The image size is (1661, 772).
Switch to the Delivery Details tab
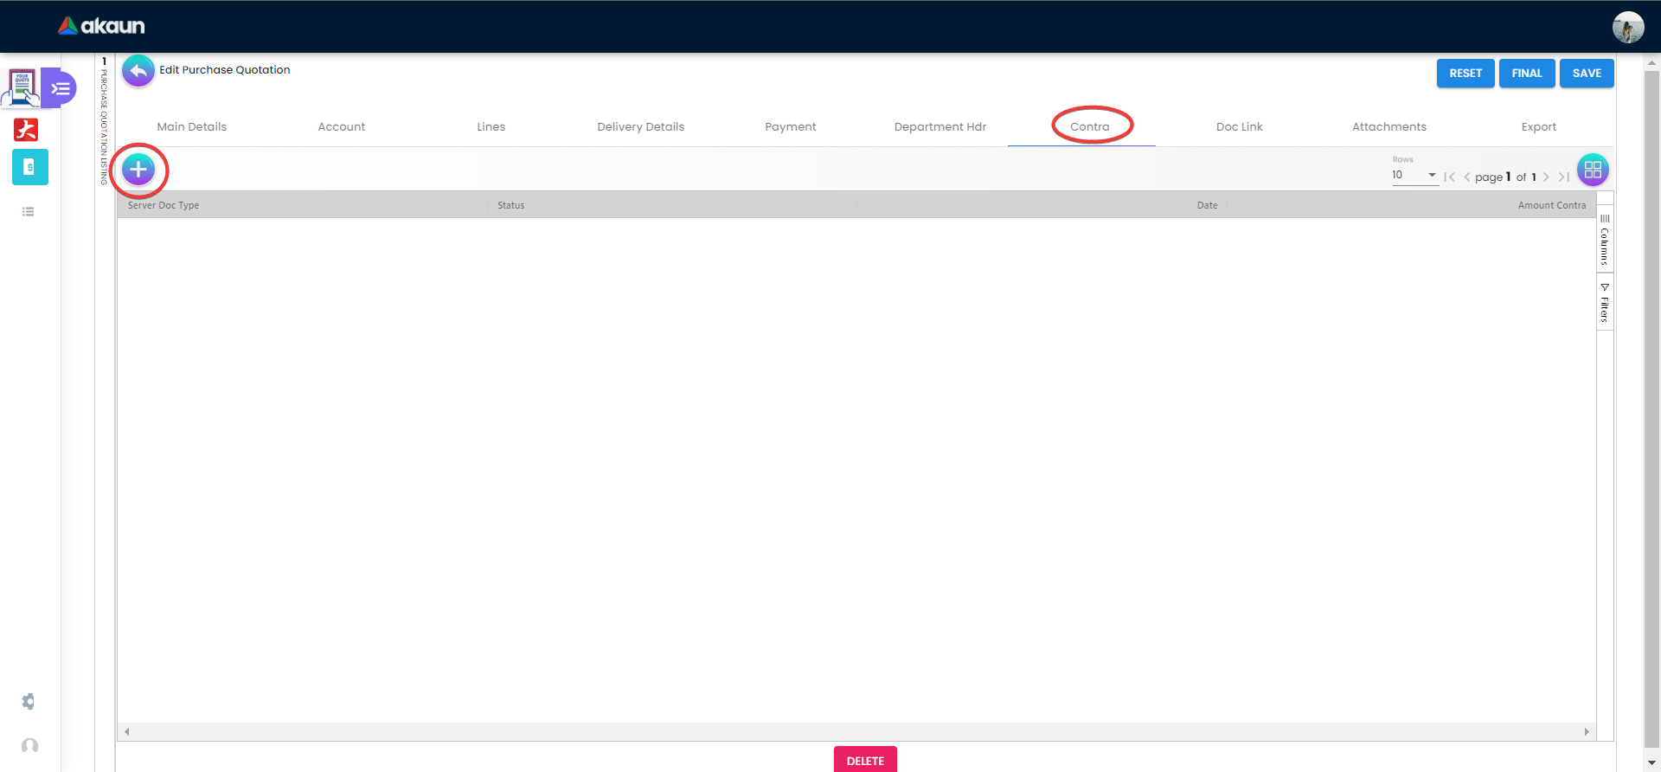[x=641, y=126]
